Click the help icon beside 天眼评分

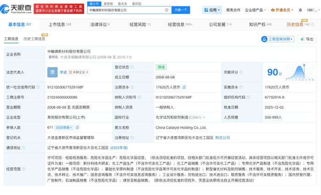pyautogui.click(x=241, y=72)
